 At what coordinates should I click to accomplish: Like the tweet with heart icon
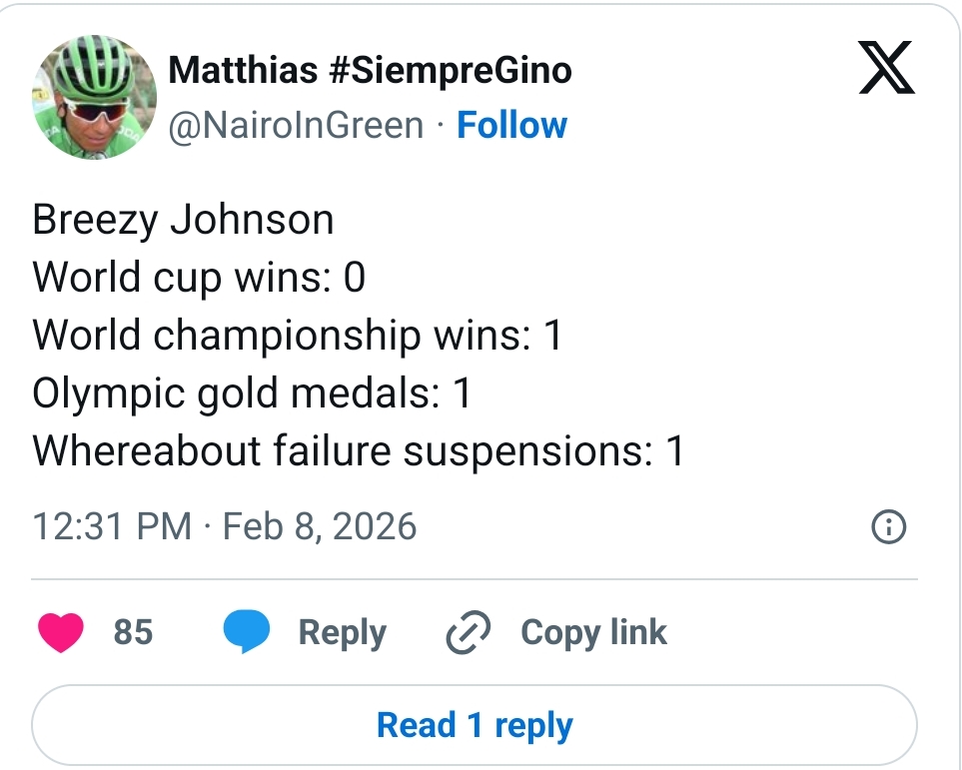tap(60, 632)
